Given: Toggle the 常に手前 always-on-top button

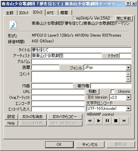Looking at the screenshot, I should pos(124,18).
